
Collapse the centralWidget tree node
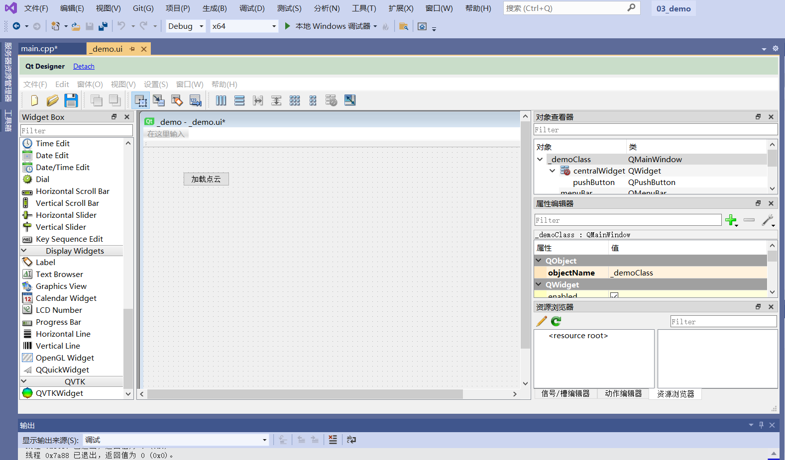(552, 171)
